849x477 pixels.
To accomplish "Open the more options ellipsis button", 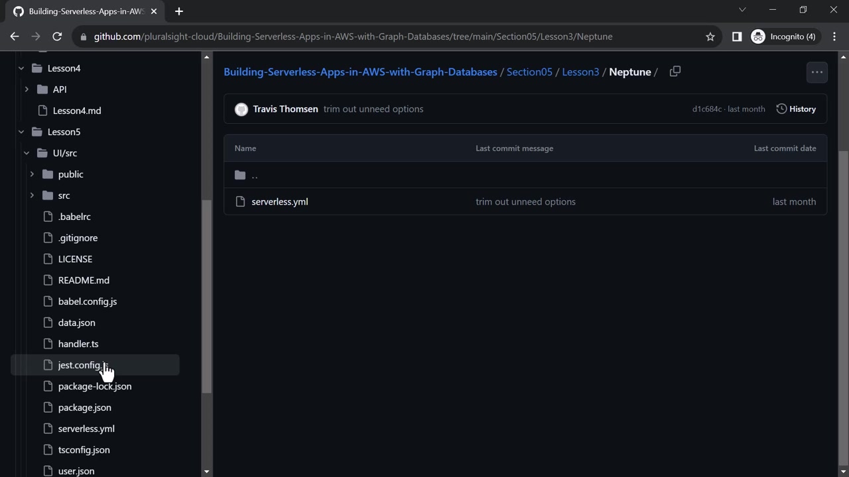I will point(817,72).
